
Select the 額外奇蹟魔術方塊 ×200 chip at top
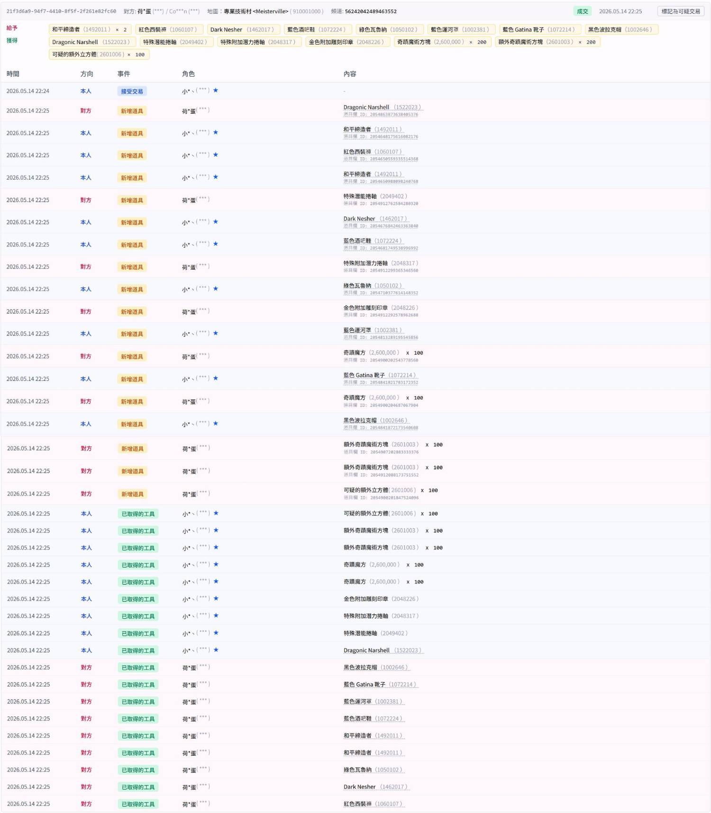coord(547,42)
